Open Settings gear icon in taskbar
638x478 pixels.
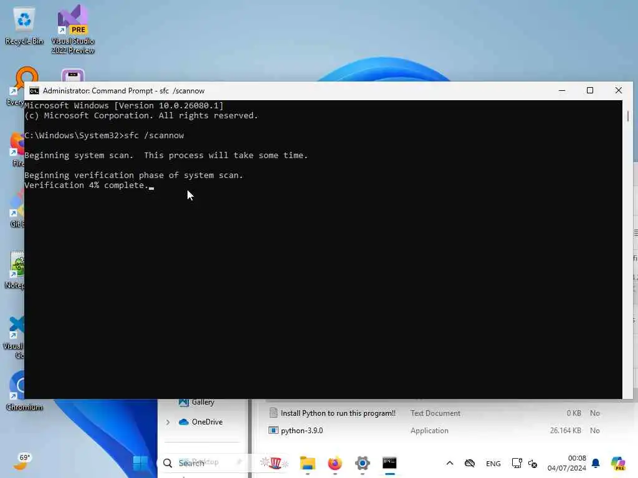[362, 463]
